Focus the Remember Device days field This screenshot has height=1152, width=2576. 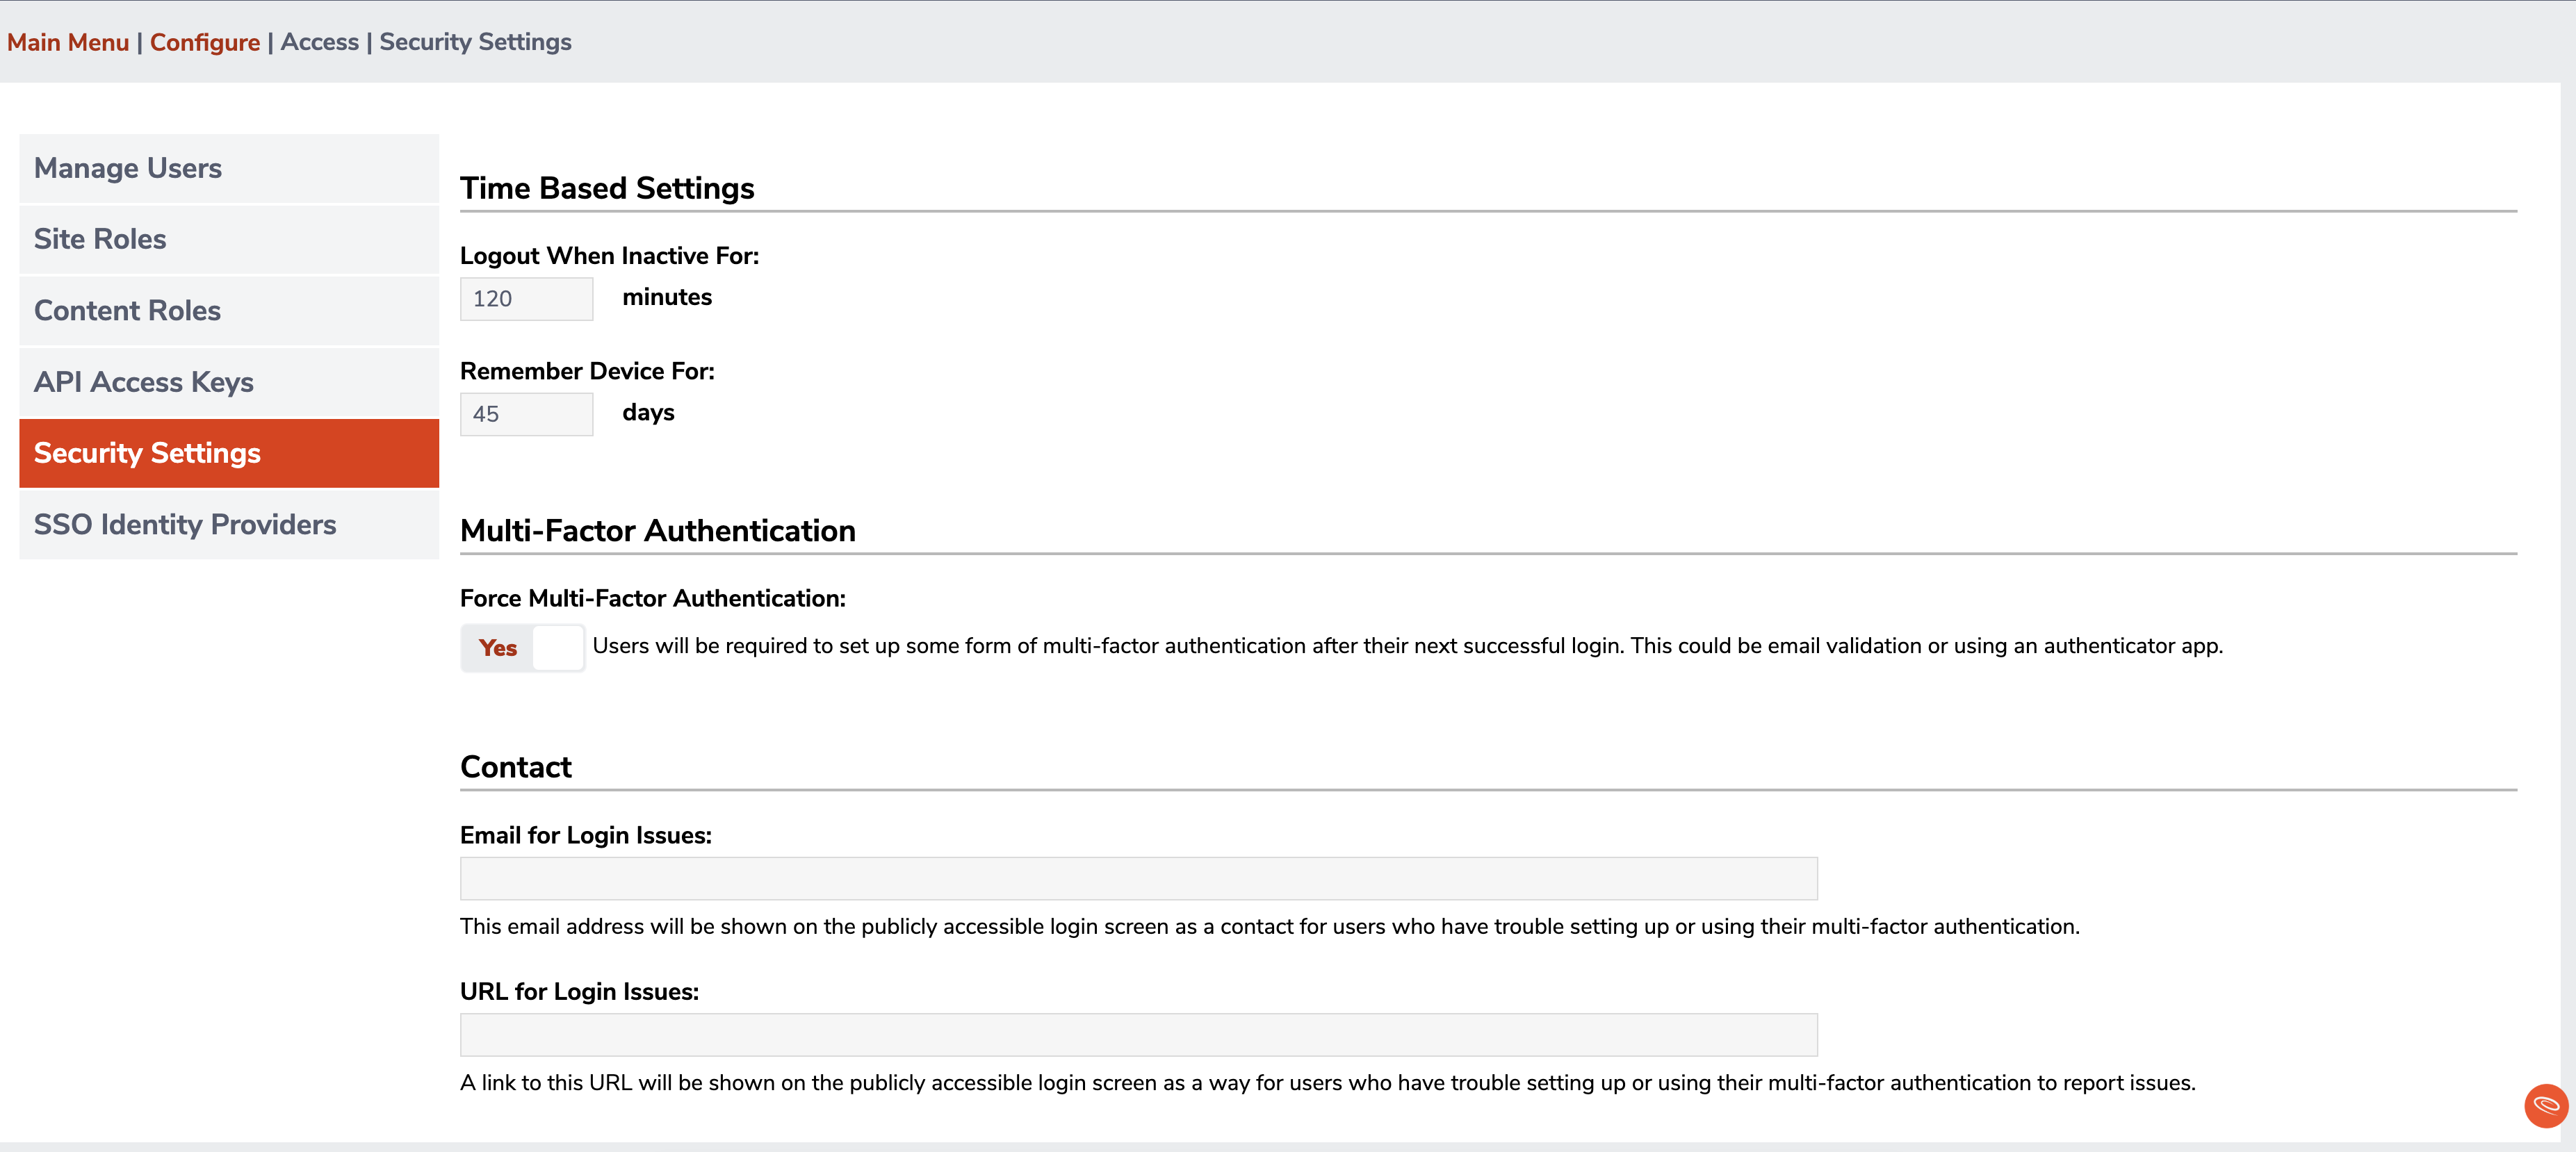point(526,414)
